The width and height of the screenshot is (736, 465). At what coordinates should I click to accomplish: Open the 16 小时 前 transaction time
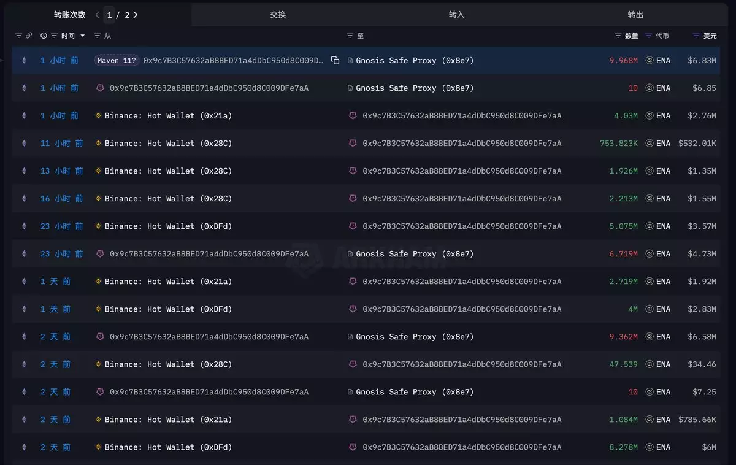point(61,198)
